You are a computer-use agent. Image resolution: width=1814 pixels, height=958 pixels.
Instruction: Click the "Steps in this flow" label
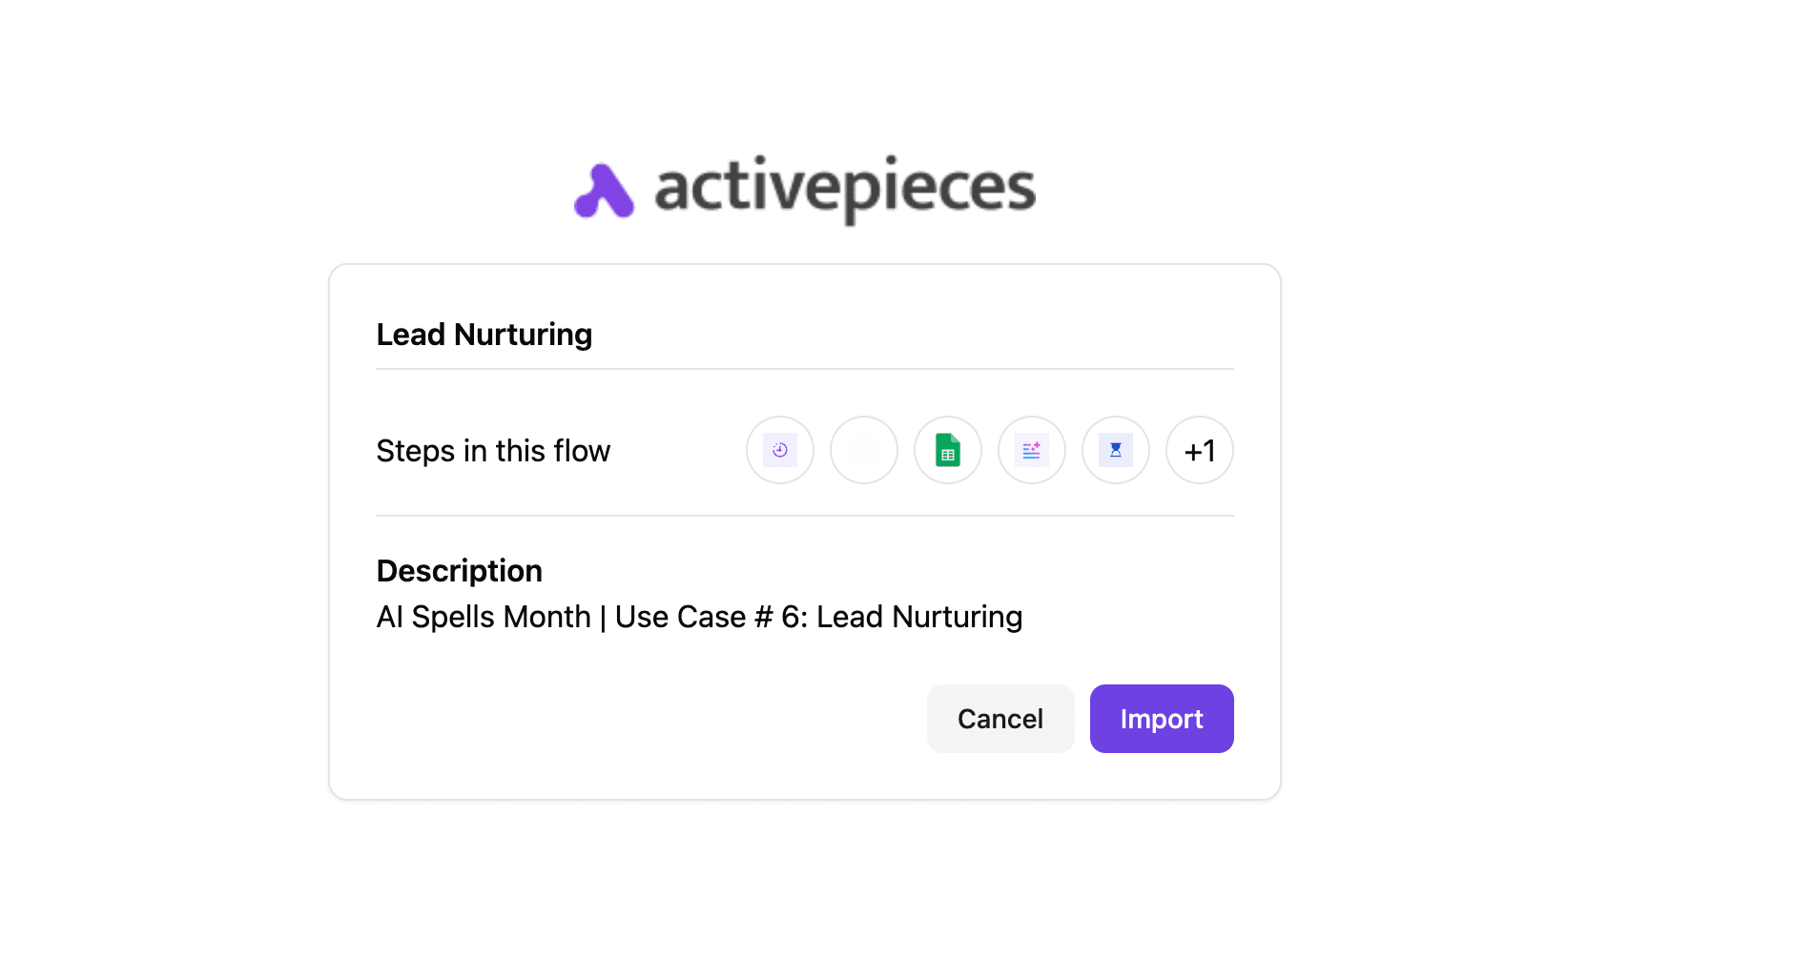(493, 451)
